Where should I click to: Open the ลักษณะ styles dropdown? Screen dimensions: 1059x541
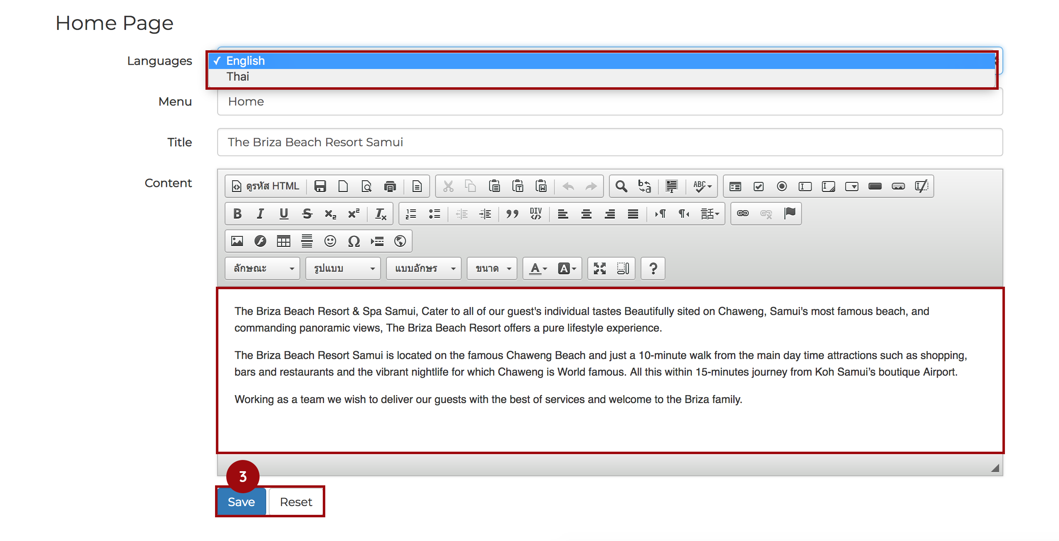[x=262, y=268]
